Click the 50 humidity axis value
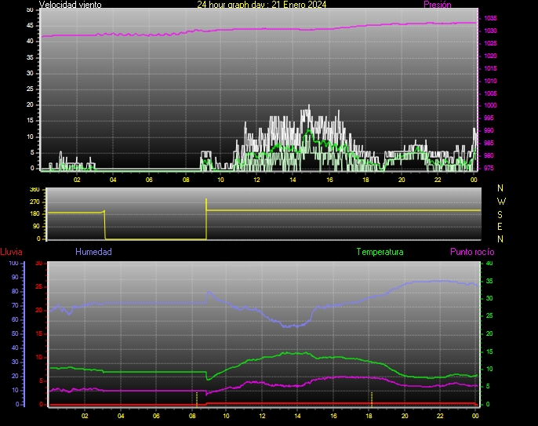The height and width of the screenshot is (426, 538). click(15, 333)
